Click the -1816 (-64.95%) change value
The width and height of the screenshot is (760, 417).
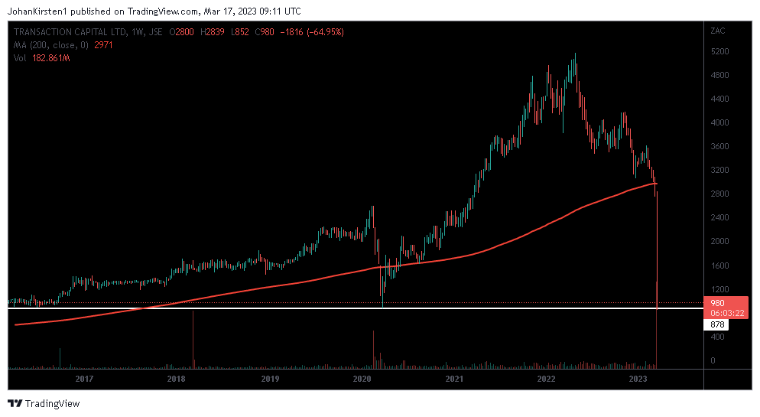pyautogui.click(x=312, y=32)
